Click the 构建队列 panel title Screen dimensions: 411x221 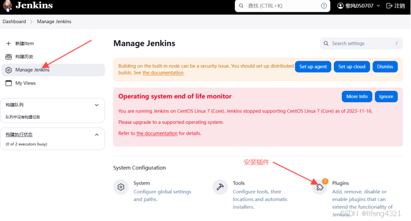14,105
